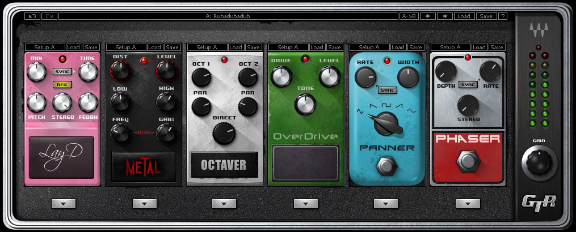576x232 pixels.
Task: Click the WIDTH knob on Panner pedal
Action: point(408,78)
